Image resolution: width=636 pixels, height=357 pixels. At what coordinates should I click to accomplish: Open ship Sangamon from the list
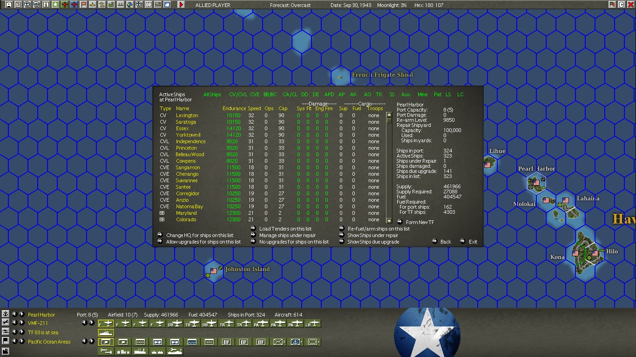coord(188,167)
